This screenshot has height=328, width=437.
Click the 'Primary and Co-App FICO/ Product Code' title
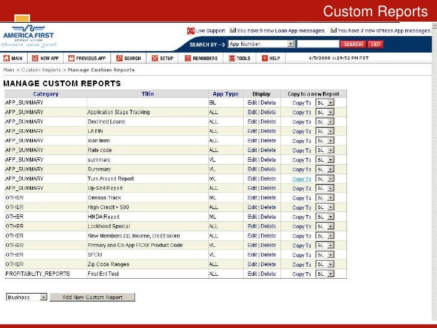[135, 245]
